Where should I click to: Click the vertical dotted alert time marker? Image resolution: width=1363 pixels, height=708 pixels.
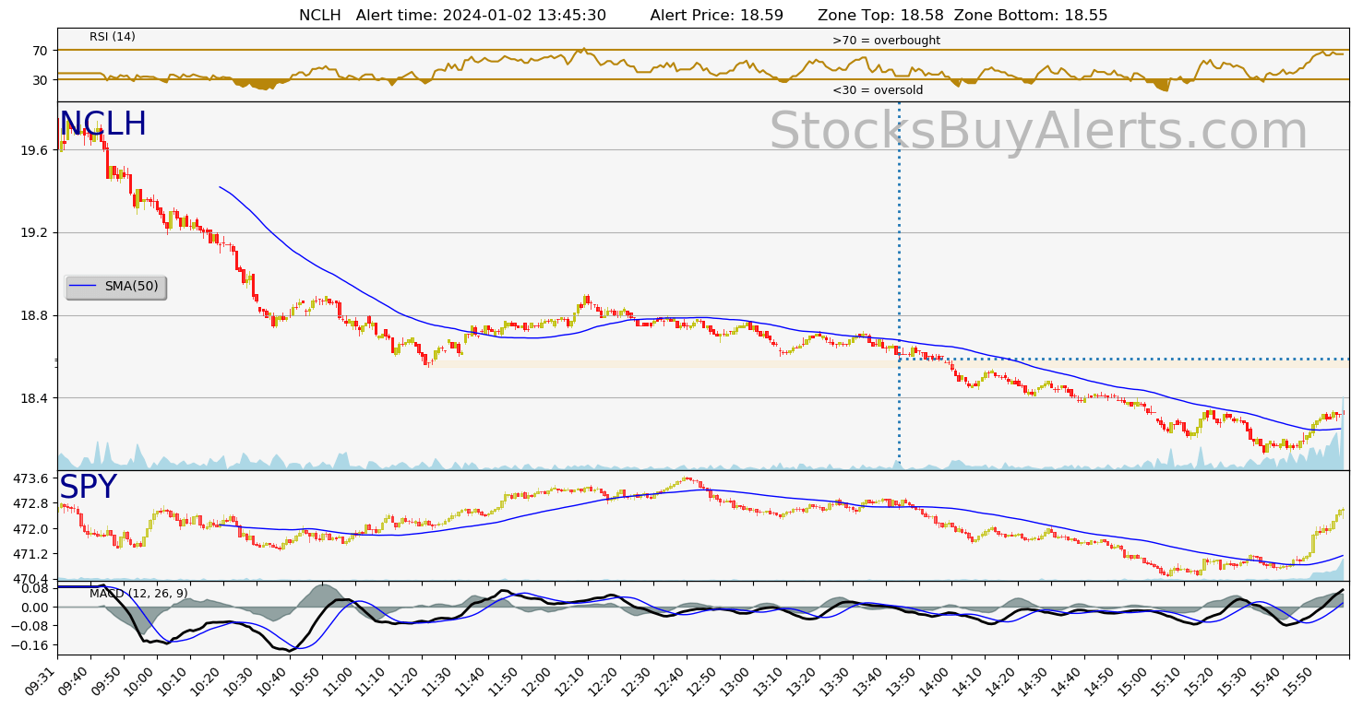pos(899,286)
